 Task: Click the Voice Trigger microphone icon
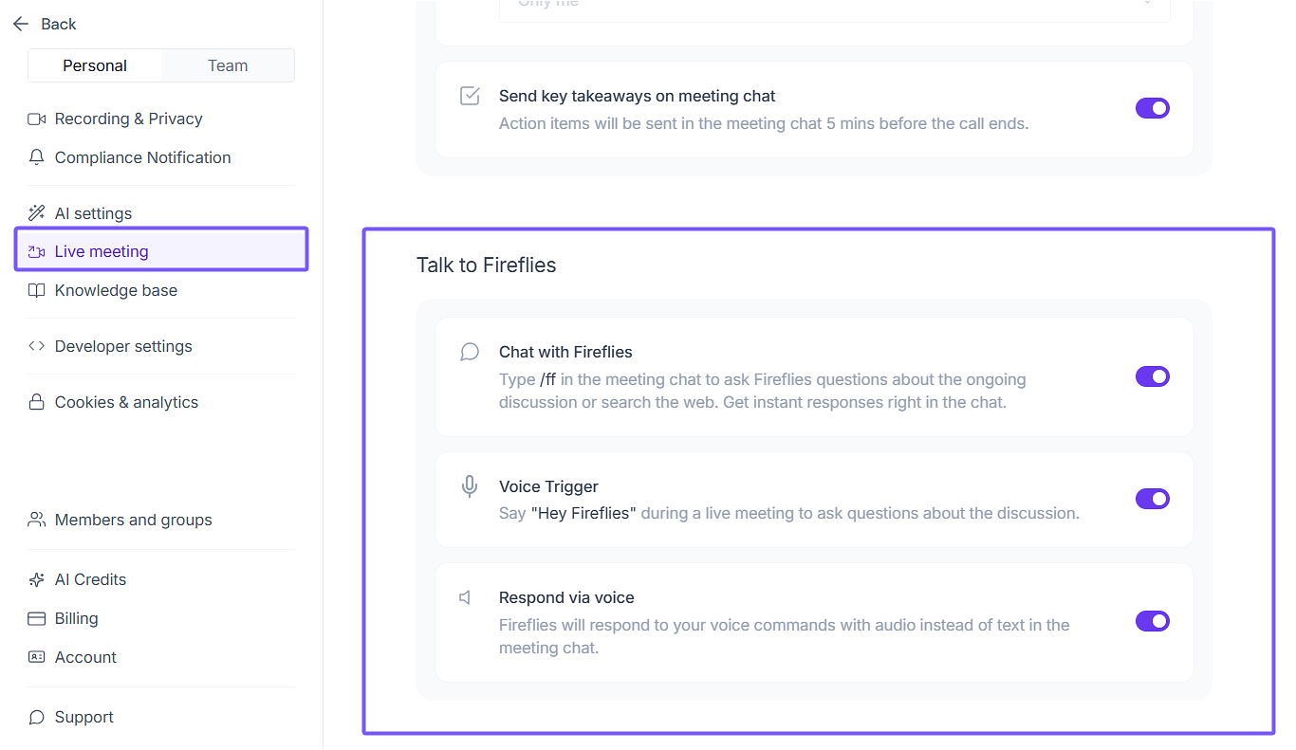click(x=470, y=486)
